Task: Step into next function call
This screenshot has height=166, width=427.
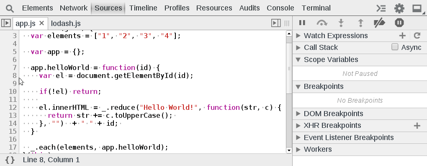Action: pyautogui.click(x=341, y=23)
